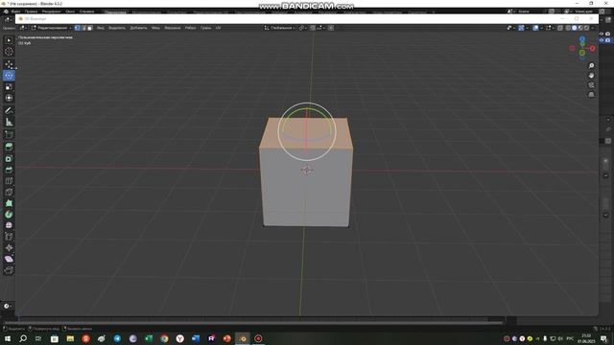Toggle proportional editing in header
The height and width of the screenshot is (345, 614).
point(331,28)
